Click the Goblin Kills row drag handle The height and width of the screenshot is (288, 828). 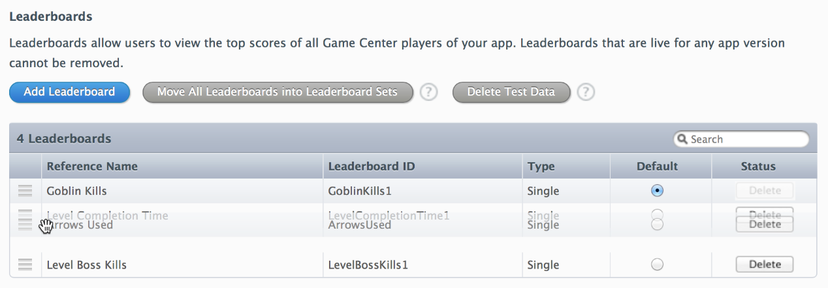pyautogui.click(x=25, y=191)
